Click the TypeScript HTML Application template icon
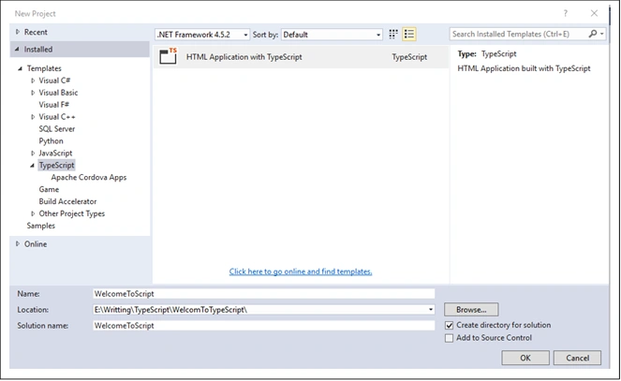 click(x=169, y=56)
